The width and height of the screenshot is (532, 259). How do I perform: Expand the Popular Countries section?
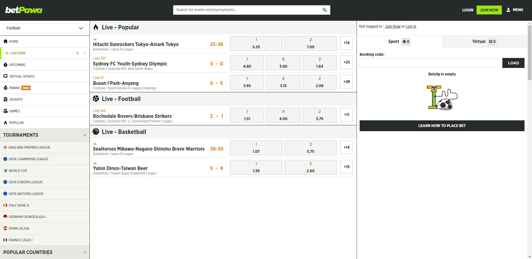85,252
